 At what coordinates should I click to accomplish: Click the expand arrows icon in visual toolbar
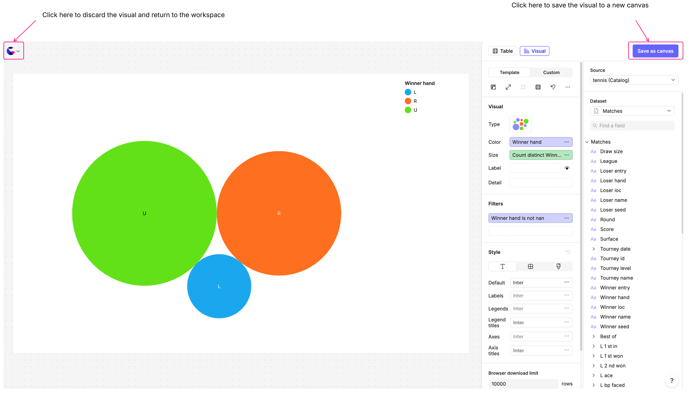(508, 87)
